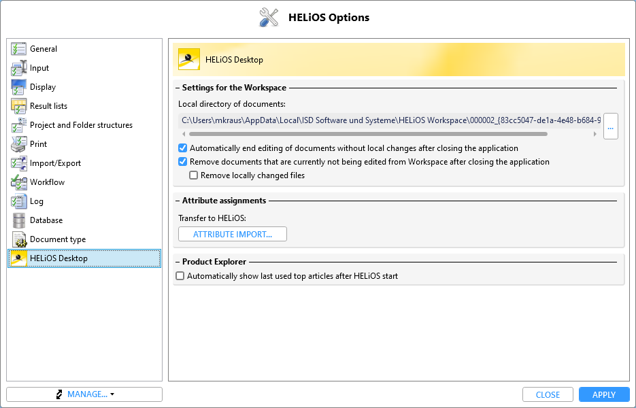Open the Manage dropdown menu
The width and height of the screenshot is (636, 408).
tap(84, 394)
